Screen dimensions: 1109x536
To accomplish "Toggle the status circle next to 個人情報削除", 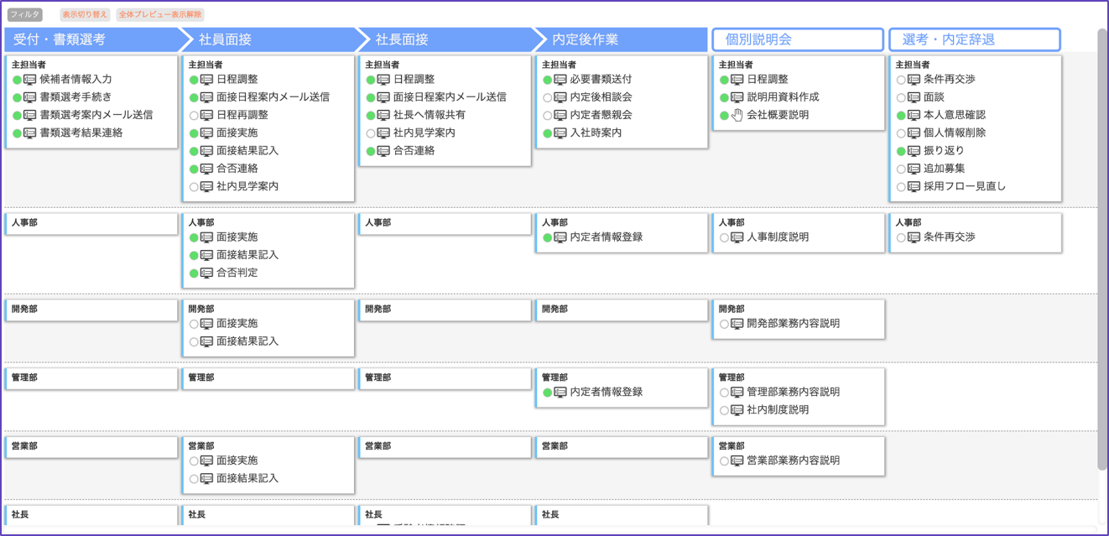I will [902, 133].
